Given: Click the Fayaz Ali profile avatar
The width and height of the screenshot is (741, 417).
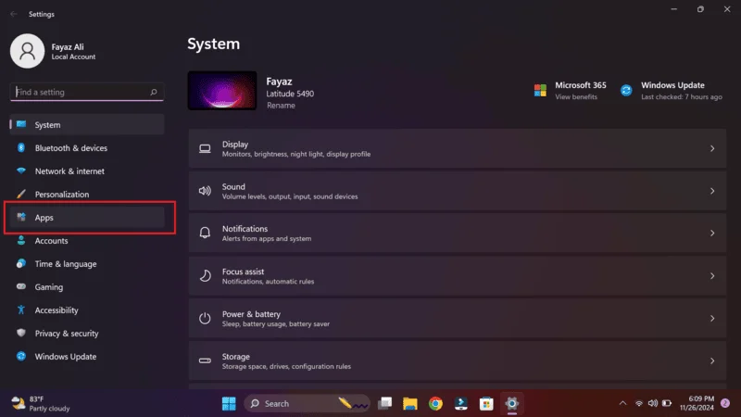Looking at the screenshot, I should pos(28,51).
